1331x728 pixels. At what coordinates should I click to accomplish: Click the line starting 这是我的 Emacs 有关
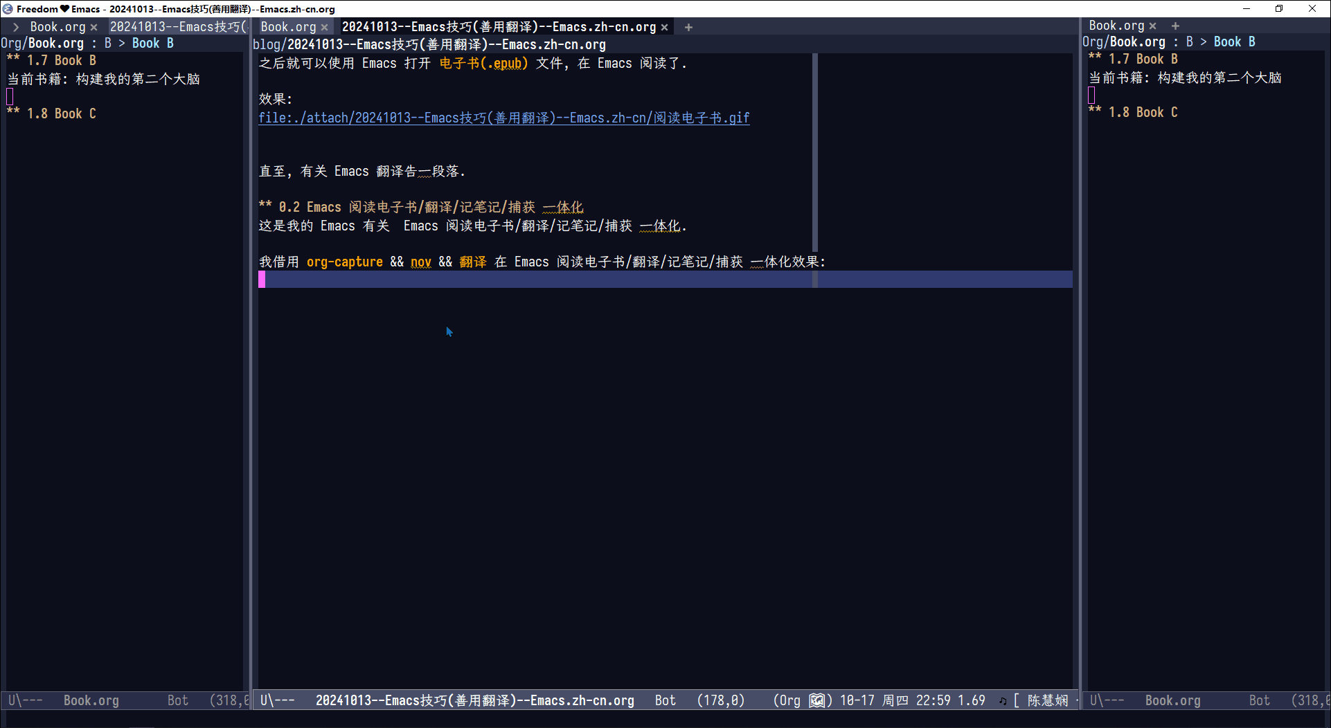pyautogui.click(x=473, y=226)
